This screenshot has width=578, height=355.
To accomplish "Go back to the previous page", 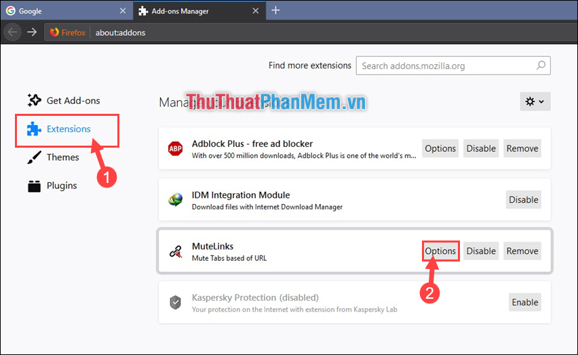I will 12,33.
